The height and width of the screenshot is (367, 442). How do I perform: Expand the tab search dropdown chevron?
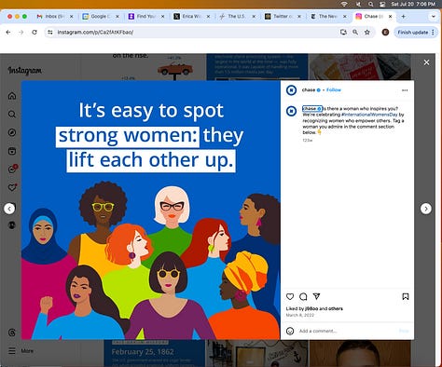point(434,17)
